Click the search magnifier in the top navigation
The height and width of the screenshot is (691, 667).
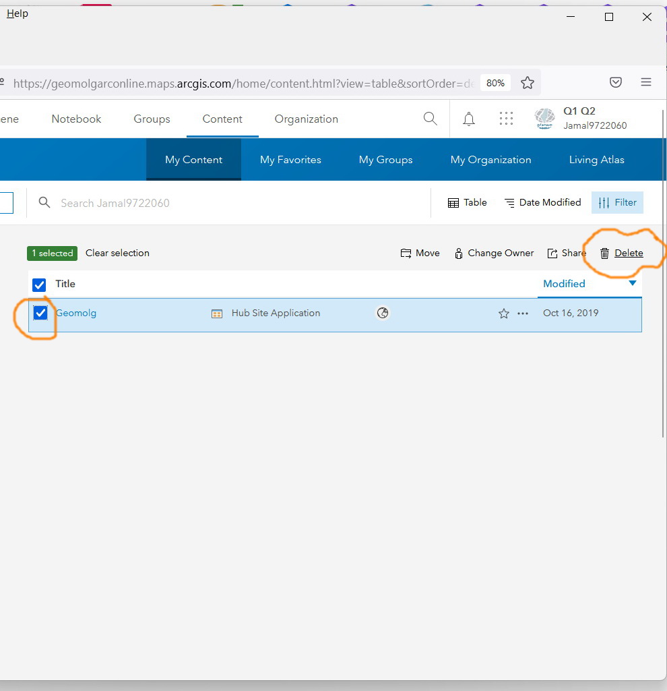pyautogui.click(x=431, y=119)
